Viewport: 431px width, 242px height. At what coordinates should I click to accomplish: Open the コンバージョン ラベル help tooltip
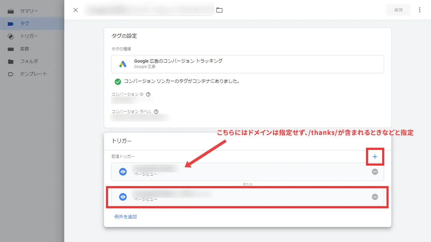[x=156, y=111]
